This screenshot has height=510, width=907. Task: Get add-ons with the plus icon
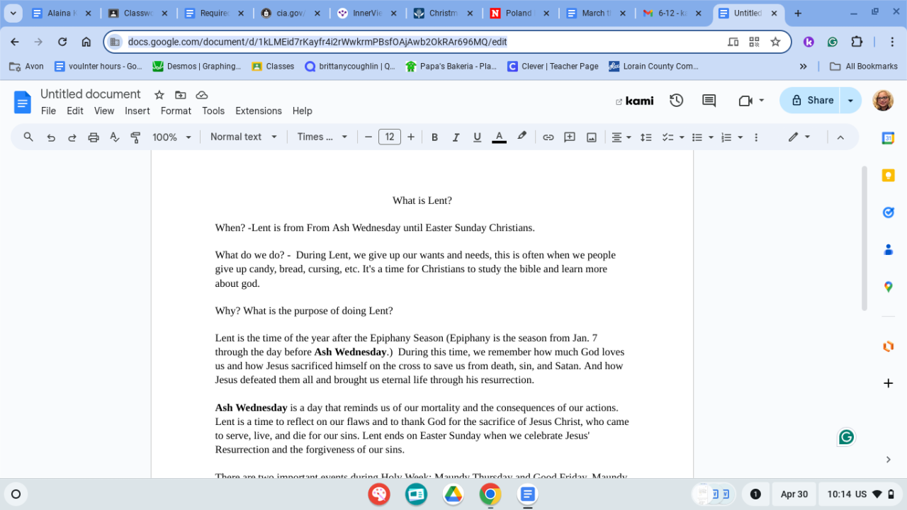[888, 383]
